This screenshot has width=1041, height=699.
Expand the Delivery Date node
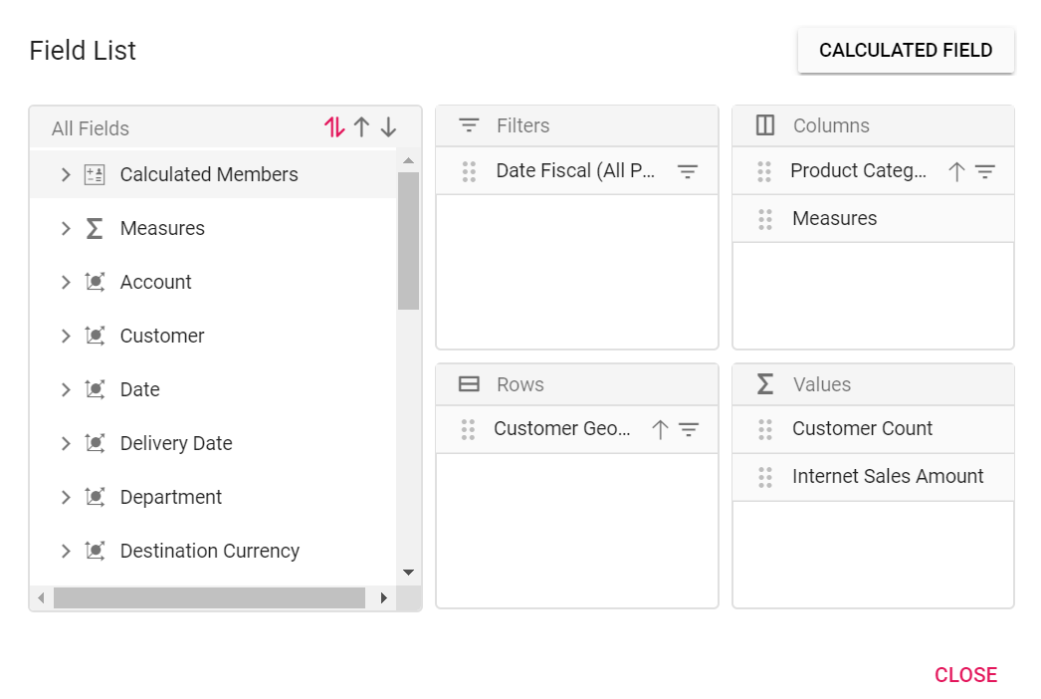[x=65, y=443]
